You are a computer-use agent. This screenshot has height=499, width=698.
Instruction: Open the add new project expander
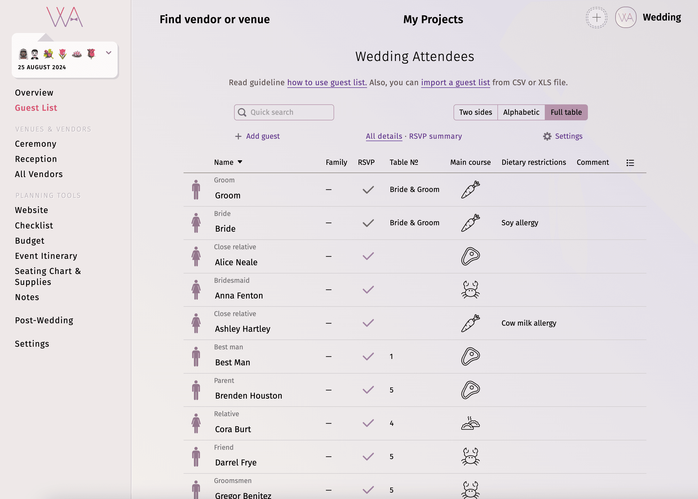click(597, 18)
